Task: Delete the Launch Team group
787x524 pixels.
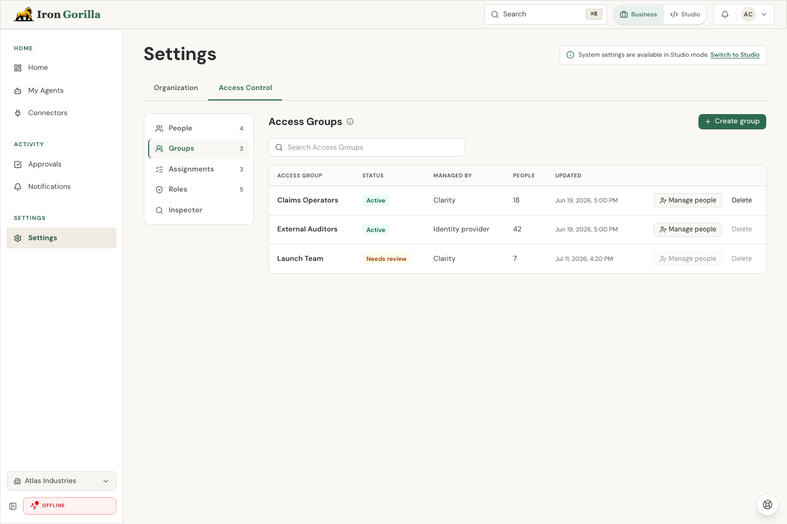Action: tap(742, 259)
